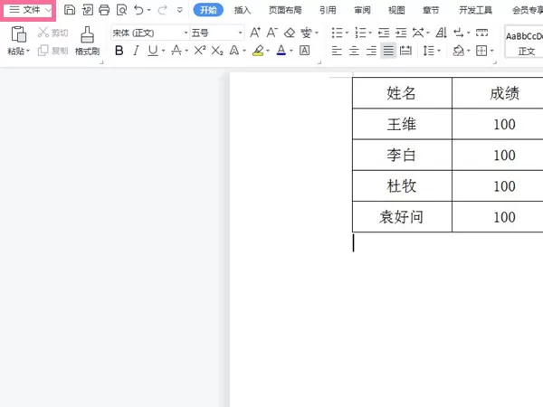Image resolution: width=543 pixels, height=407 pixels.
Task: Click the 格式刷 format painter
Action: pos(87,41)
